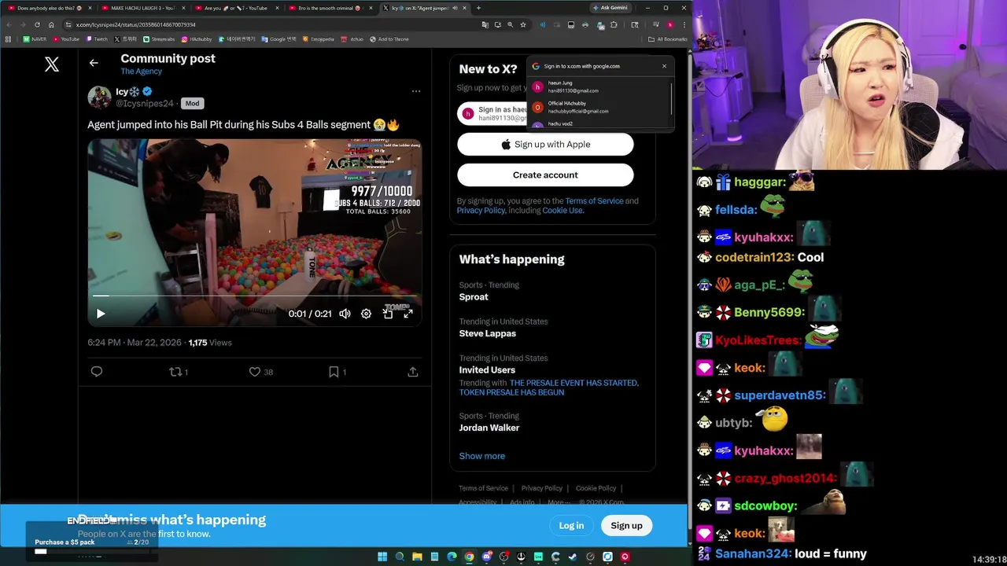1007x566 pixels.
Task: Open the Cookie Use link
Action: pyautogui.click(x=562, y=211)
